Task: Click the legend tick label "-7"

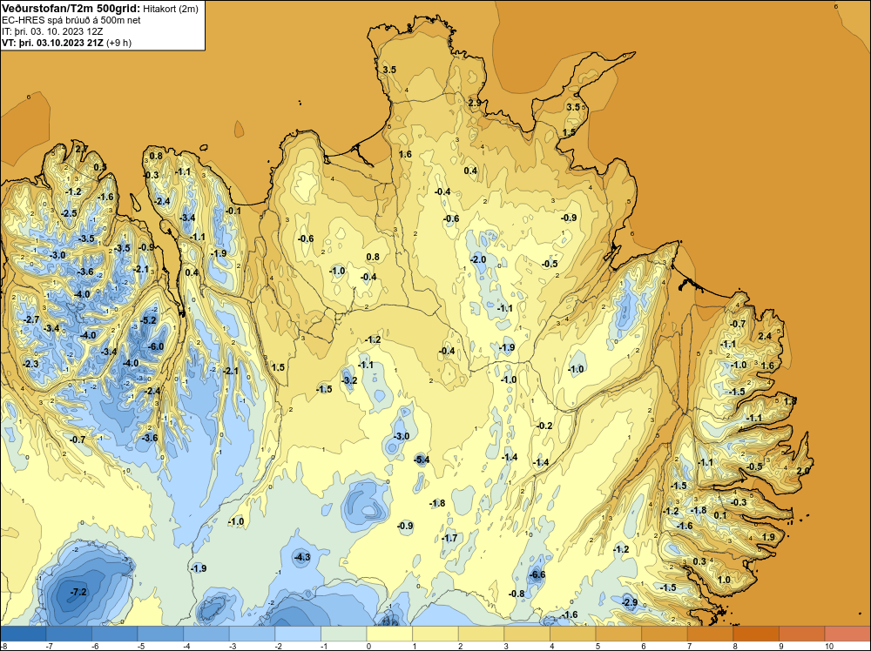Action: point(49,646)
